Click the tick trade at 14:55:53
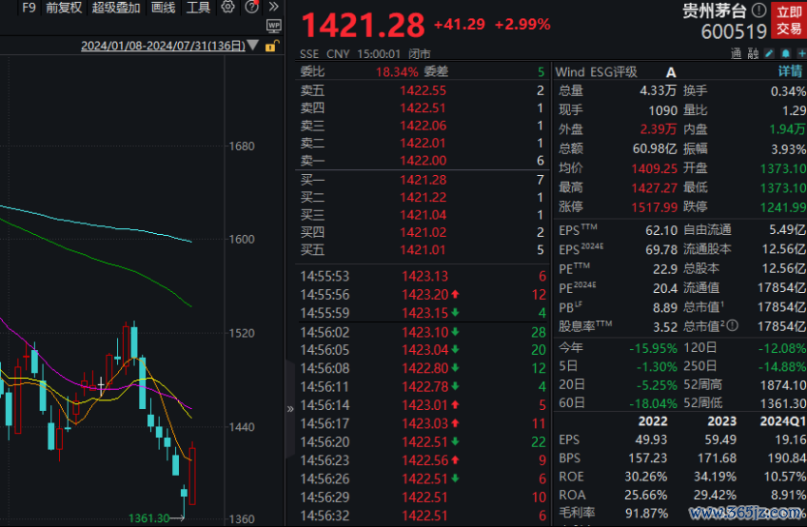Screen dimensions: 807x527 point(423,277)
